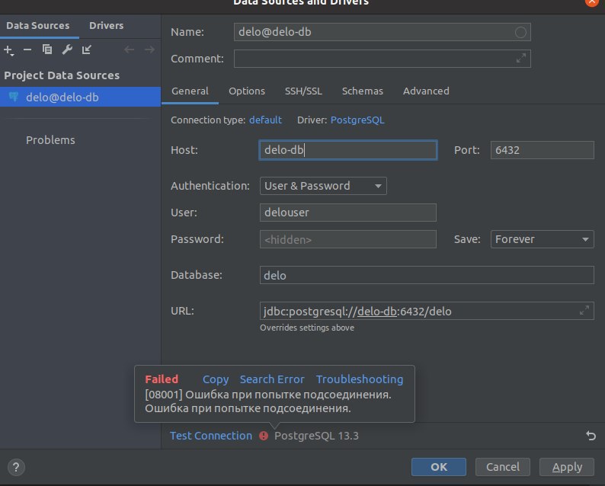
Task: Go forward with the right arrow icon
Action: (149, 50)
